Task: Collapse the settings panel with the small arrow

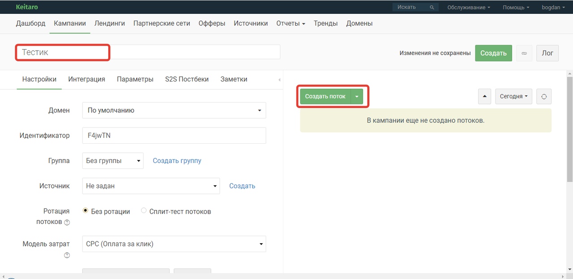Action: [279, 80]
